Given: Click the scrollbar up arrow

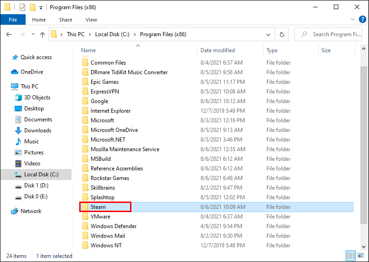Looking at the screenshot, I should 364,49.
